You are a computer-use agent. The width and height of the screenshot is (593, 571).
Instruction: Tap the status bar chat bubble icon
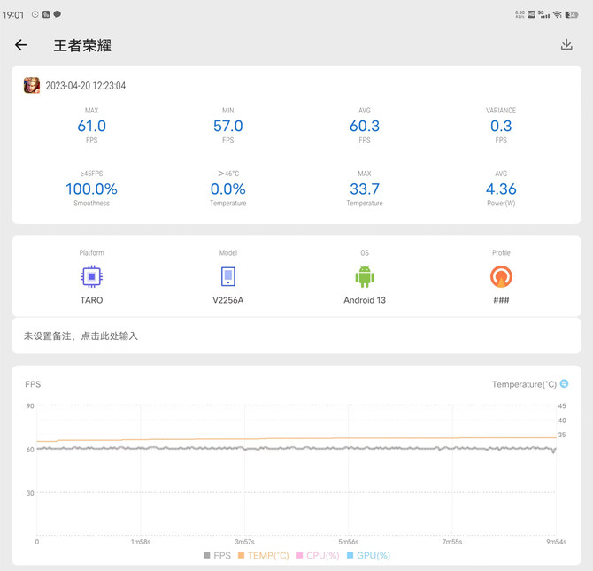click(x=58, y=14)
